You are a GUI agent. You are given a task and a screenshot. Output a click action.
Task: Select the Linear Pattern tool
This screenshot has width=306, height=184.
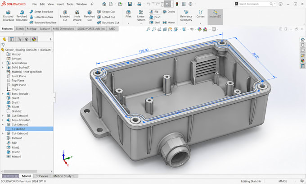[x=141, y=16]
